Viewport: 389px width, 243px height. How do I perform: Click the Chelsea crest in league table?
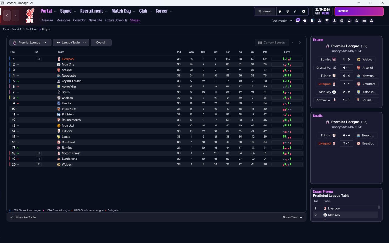point(59,98)
